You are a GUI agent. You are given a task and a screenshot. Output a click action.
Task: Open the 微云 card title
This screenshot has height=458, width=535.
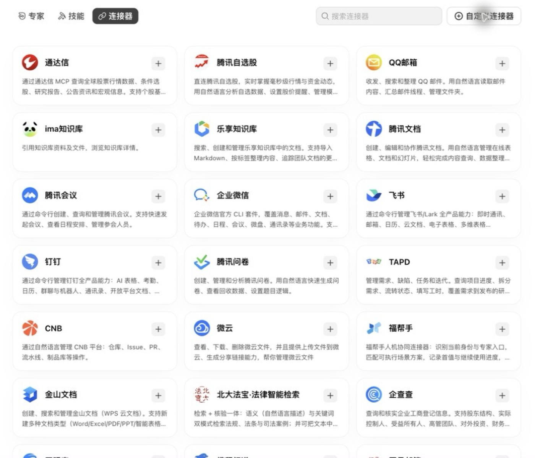[x=225, y=328]
